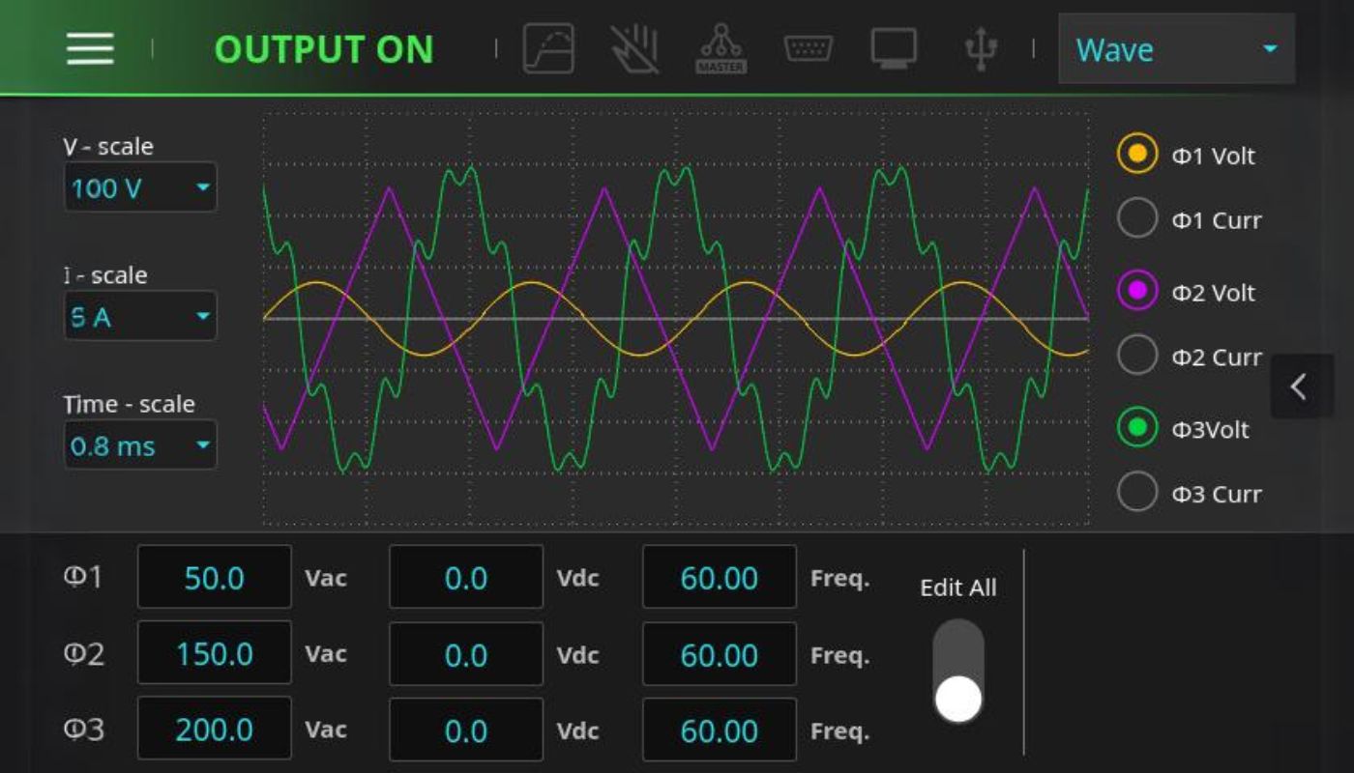Image resolution: width=1354 pixels, height=773 pixels.
Task: Open the hamburger main menu
Action: click(90, 48)
